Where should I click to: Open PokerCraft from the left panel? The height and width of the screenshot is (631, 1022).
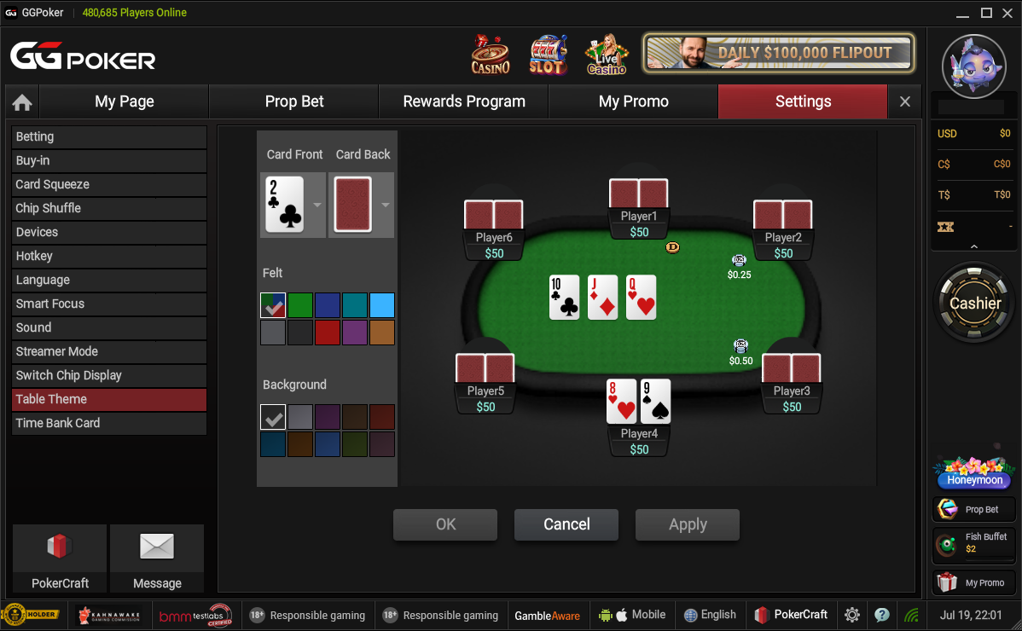tap(60, 558)
